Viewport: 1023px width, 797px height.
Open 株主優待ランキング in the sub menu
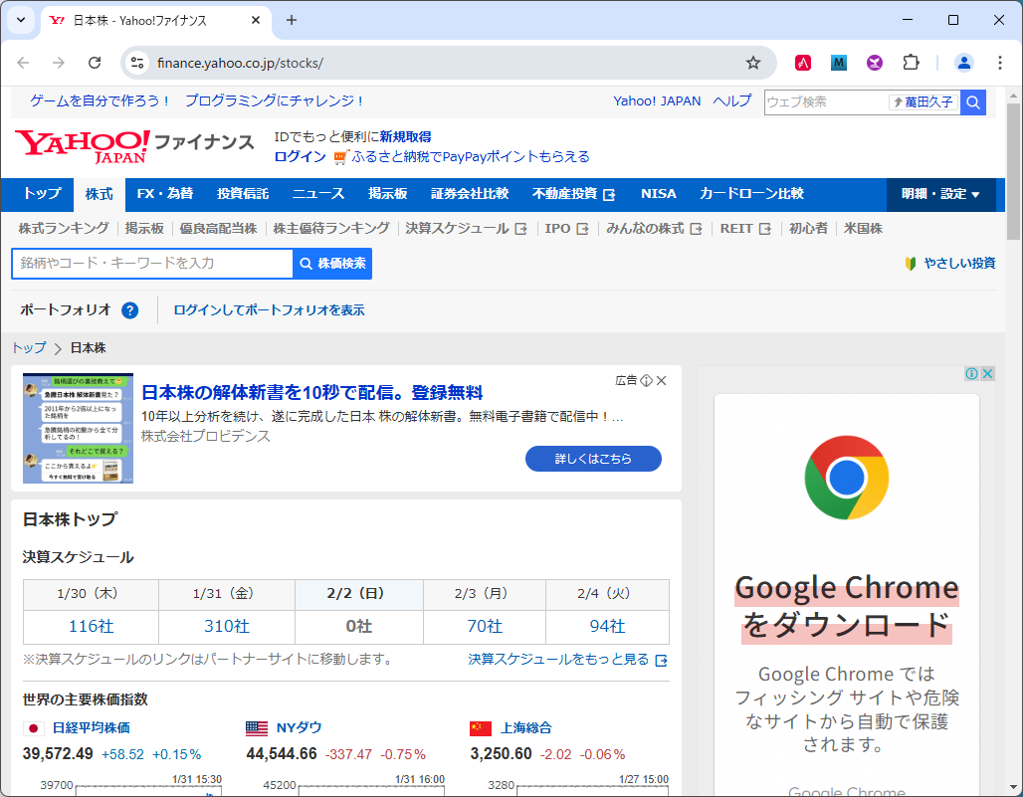tap(331, 228)
